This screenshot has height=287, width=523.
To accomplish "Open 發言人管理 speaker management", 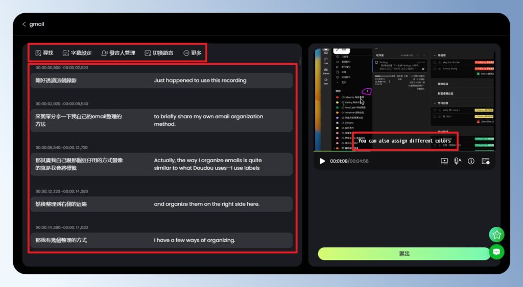I will pos(118,53).
